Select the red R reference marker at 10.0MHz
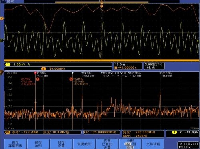200x149 pixels. pos(35,73)
